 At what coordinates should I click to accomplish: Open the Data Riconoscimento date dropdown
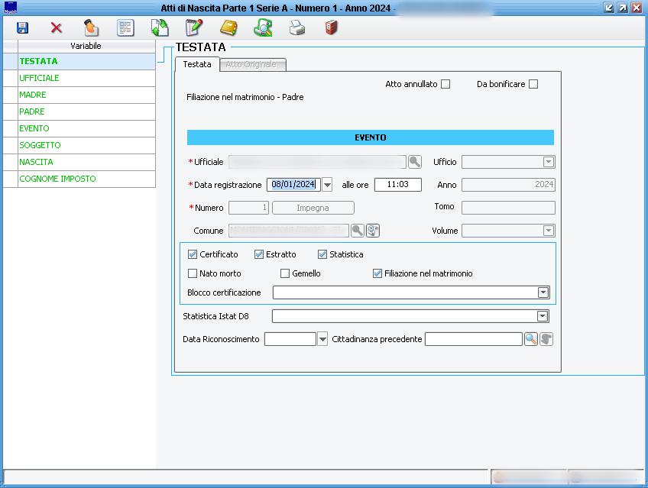coord(322,339)
